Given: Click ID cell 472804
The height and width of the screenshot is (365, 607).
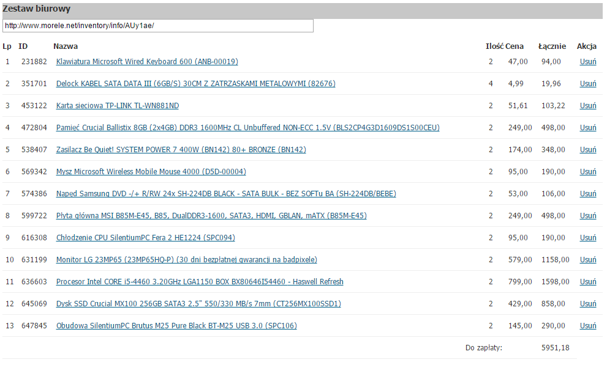Looking at the screenshot, I should click(x=34, y=127).
